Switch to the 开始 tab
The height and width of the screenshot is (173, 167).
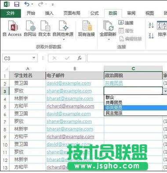(31, 13)
